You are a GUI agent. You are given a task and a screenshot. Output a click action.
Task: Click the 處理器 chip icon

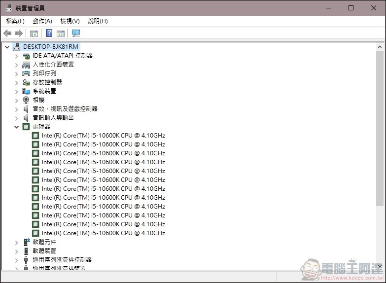tap(26, 127)
